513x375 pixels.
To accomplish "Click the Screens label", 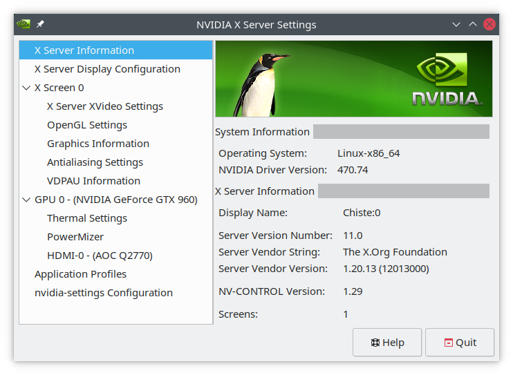I will (x=238, y=314).
